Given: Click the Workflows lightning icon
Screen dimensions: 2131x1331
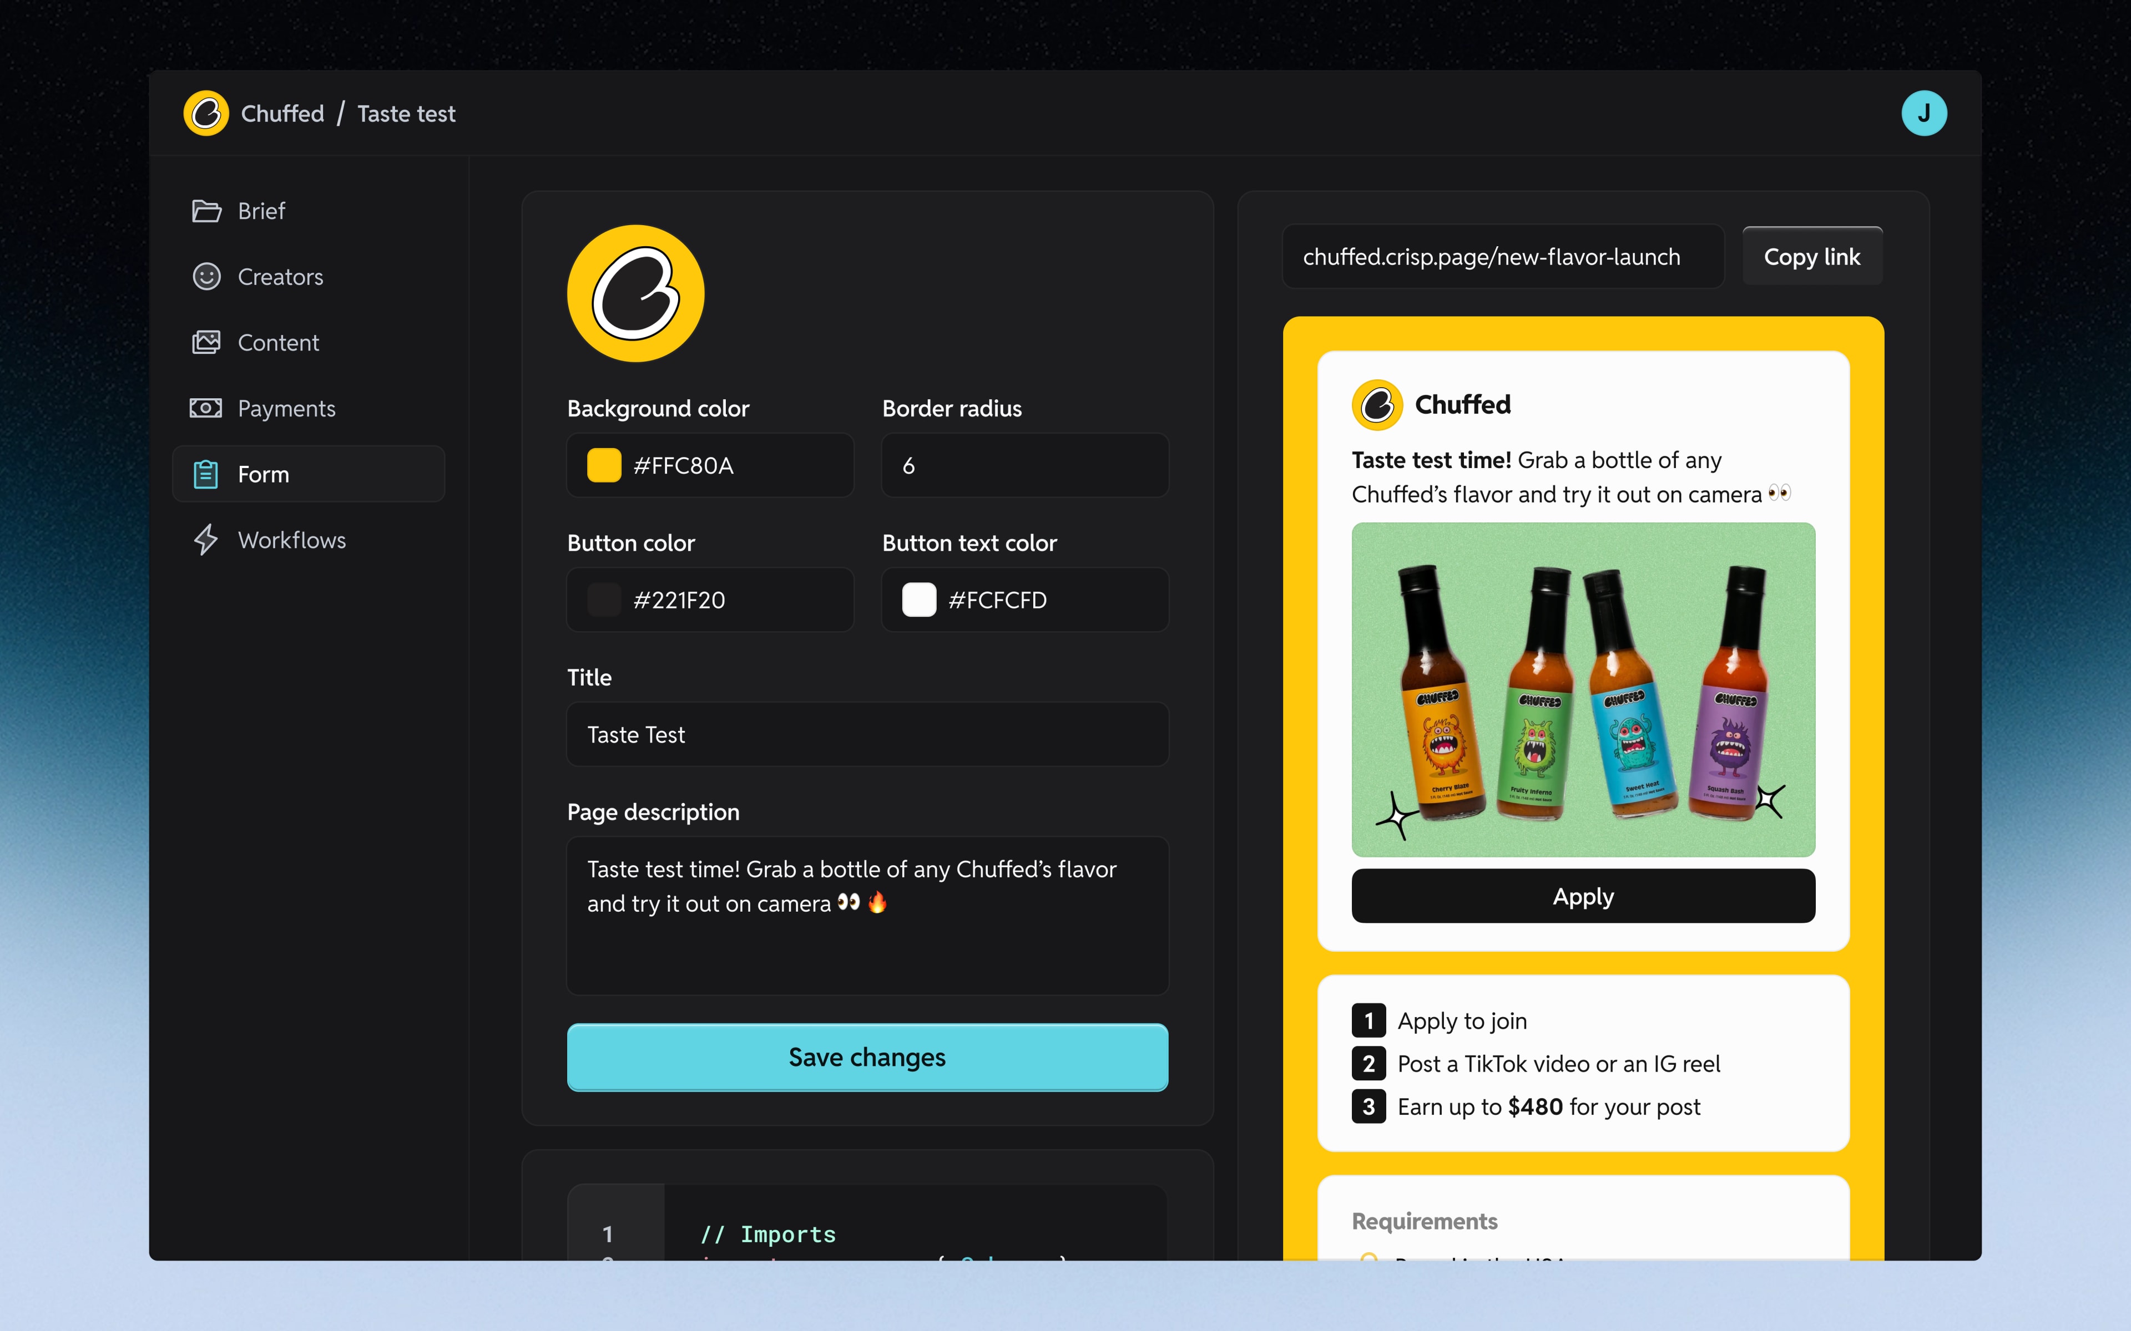Looking at the screenshot, I should point(206,541).
